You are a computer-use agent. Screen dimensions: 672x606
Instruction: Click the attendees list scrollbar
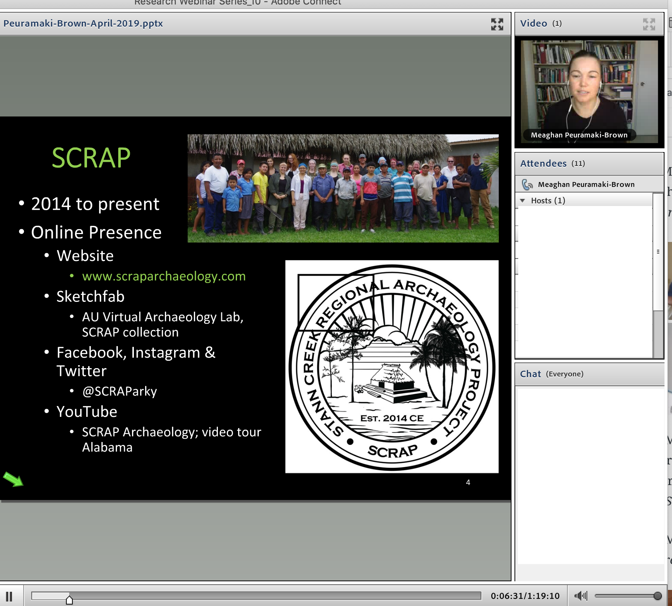click(658, 252)
